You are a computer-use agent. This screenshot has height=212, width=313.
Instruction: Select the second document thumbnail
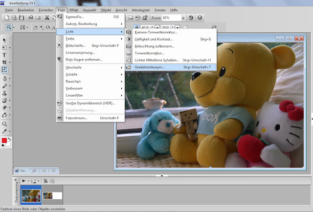51,195
